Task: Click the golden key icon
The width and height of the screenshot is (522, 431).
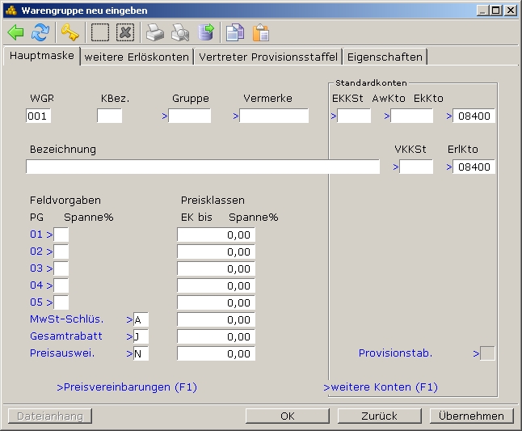Action: 70,32
